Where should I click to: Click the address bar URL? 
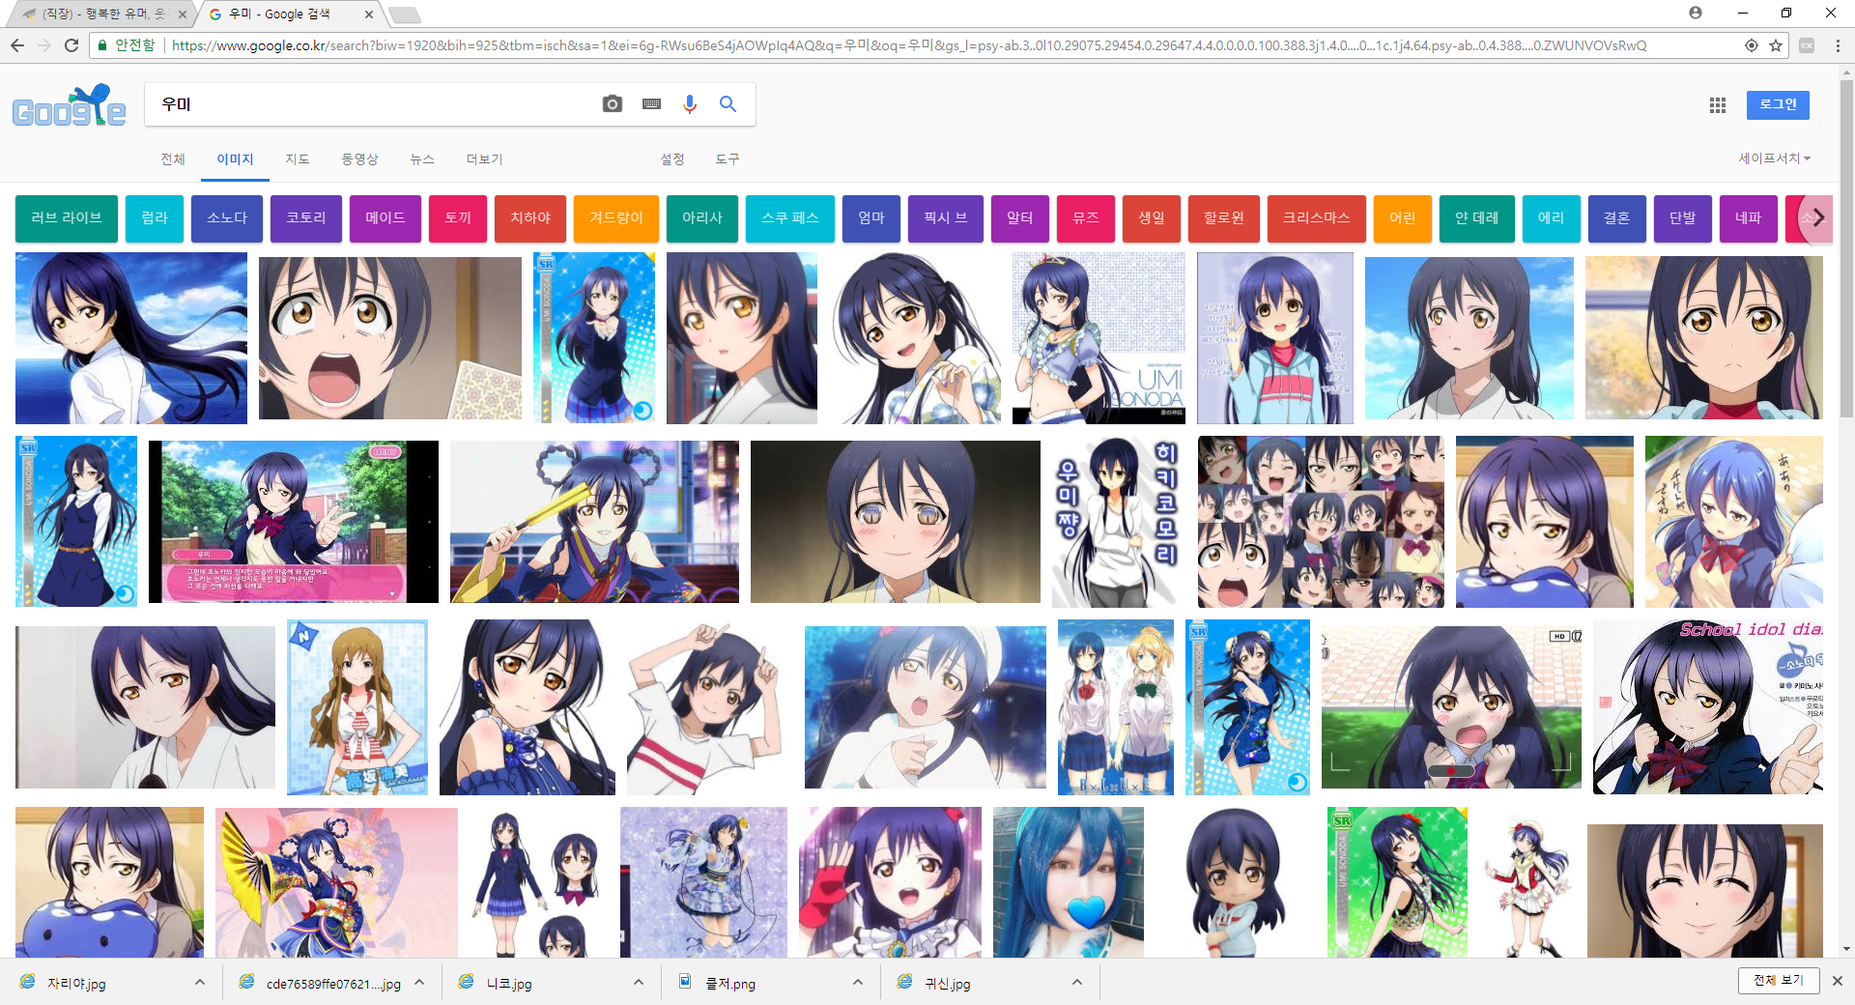coord(908,45)
